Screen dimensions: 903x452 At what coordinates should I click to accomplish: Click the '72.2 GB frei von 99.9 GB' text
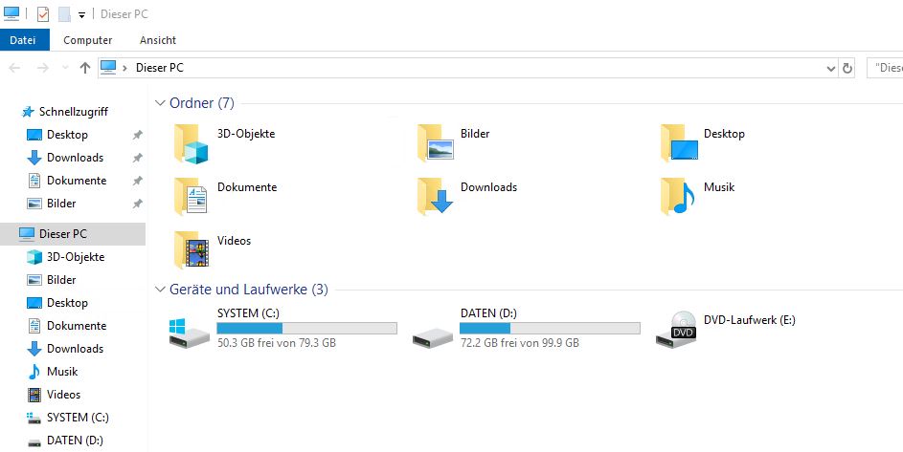[x=519, y=343]
